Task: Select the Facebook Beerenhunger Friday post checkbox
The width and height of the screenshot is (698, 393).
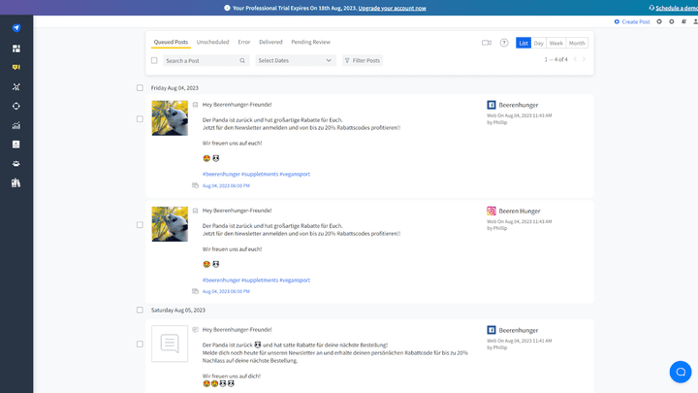Action: coord(140,119)
